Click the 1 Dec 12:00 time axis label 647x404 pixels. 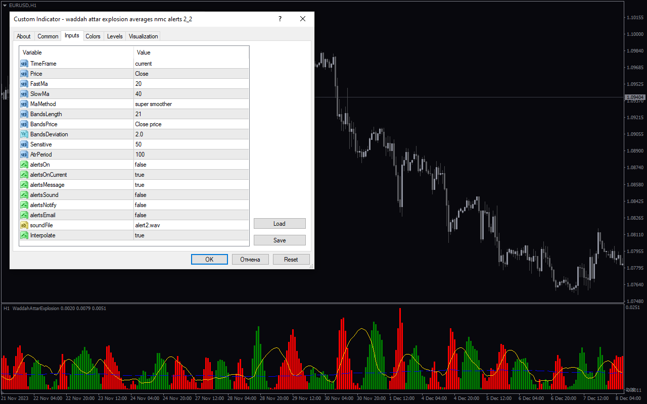click(402, 398)
